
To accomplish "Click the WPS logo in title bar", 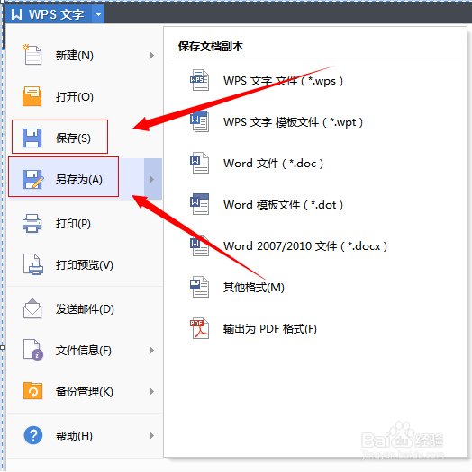I will 16,14.
